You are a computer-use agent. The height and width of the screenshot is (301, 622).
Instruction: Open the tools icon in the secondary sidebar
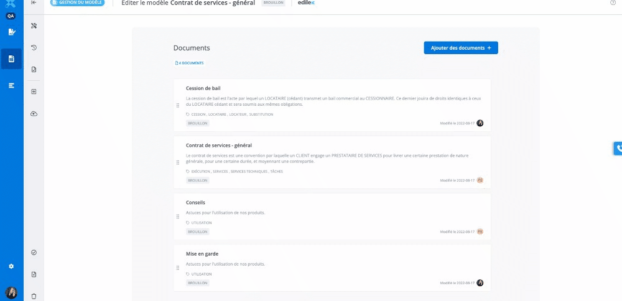click(34, 25)
